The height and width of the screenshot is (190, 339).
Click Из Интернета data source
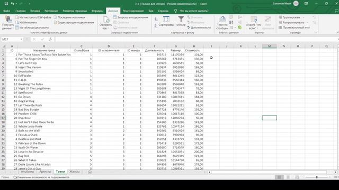click(x=26, y=22)
